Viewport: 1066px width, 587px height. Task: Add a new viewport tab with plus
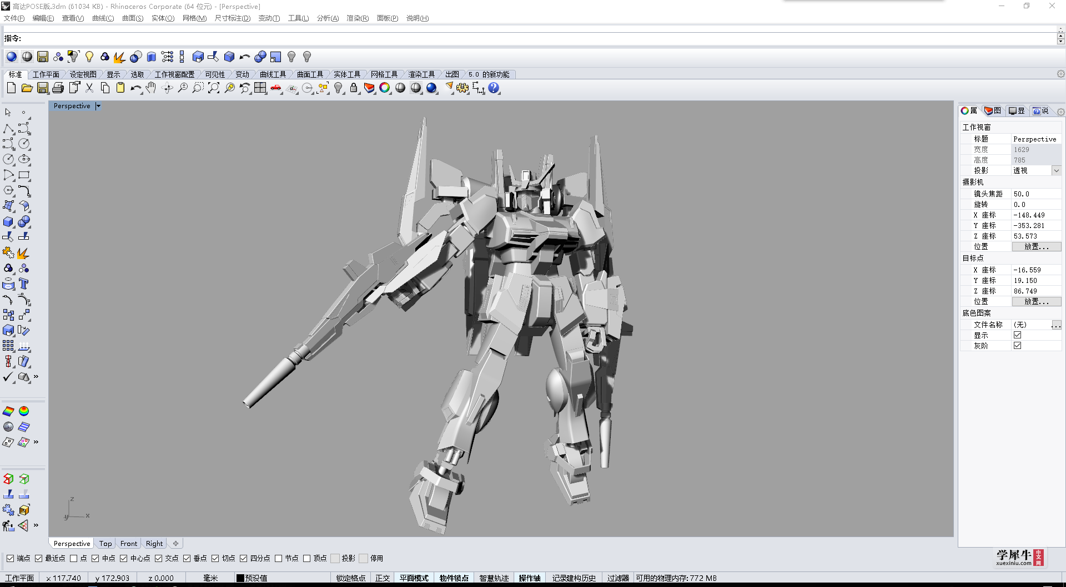point(175,544)
